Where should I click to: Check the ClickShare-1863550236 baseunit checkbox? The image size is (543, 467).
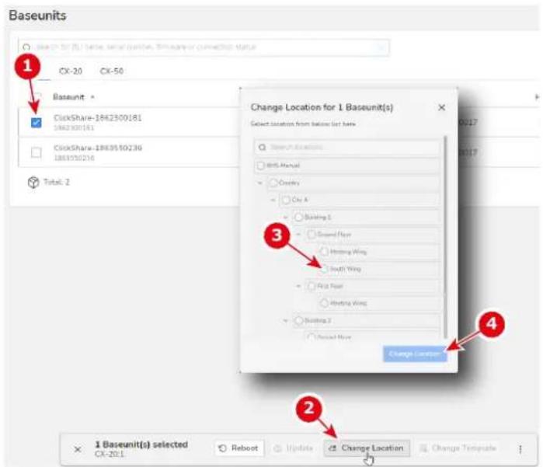[36, 152]
